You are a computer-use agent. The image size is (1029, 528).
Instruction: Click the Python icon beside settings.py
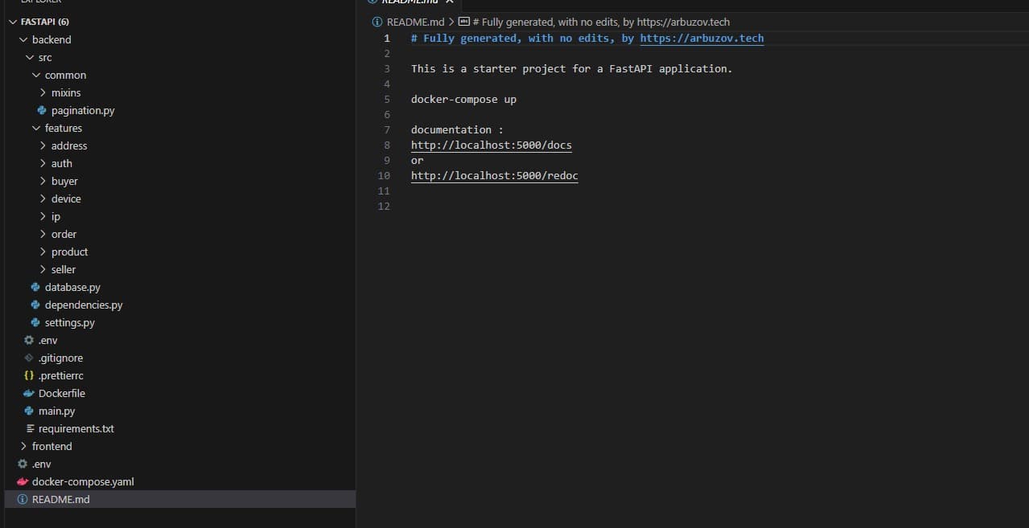[x=35, y=322]
